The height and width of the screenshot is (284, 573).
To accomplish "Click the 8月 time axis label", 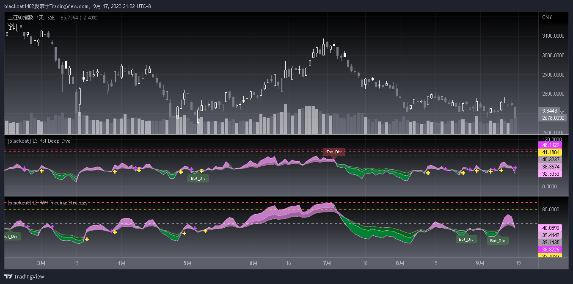I will [x=400, y=263].
